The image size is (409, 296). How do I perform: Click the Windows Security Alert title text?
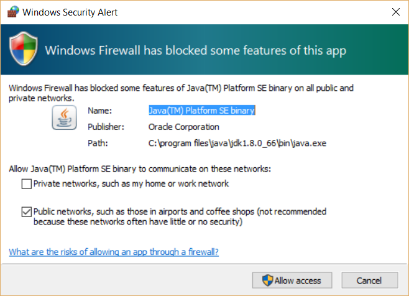click(70, 12)
